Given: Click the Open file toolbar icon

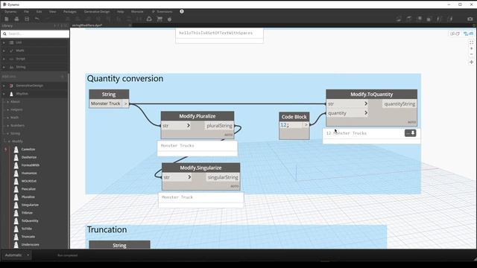Looking at the screenshot, I should (x=16, y=19).
